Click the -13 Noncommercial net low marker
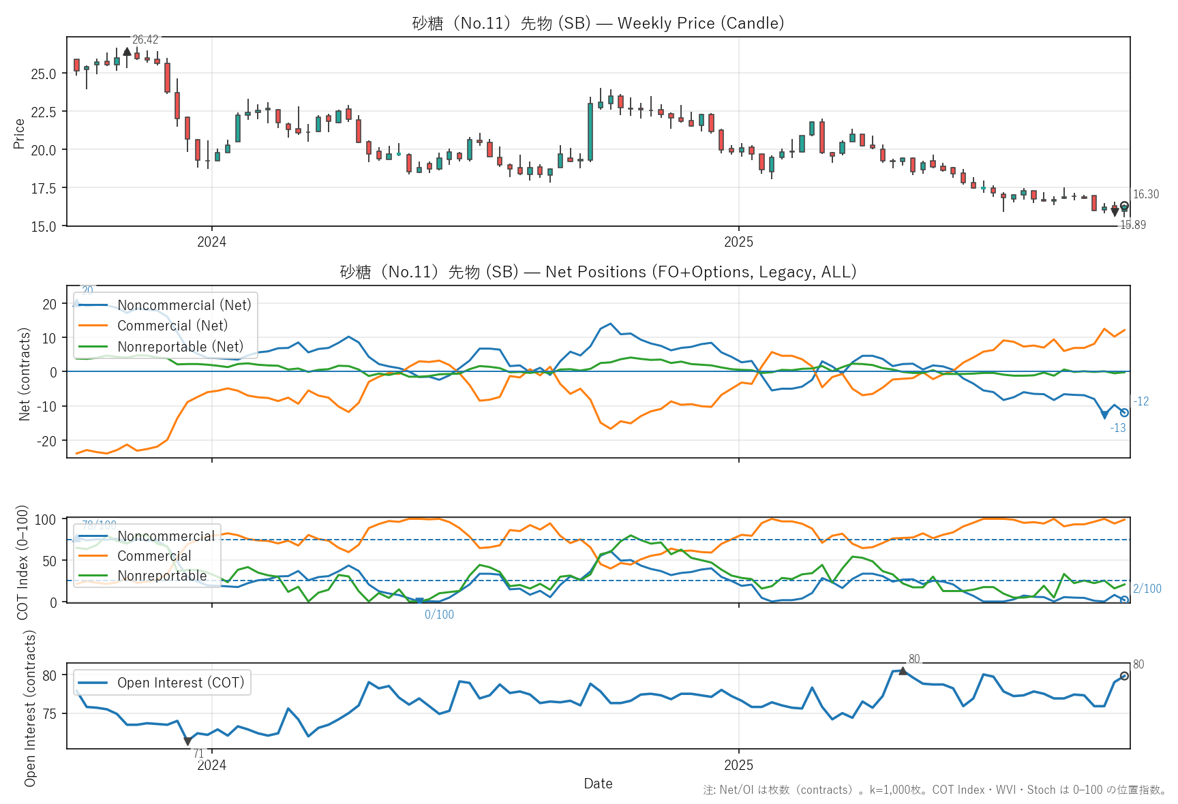Image resolution: width=1178 pixels, height=804 pixels. tap(1104, 415)
